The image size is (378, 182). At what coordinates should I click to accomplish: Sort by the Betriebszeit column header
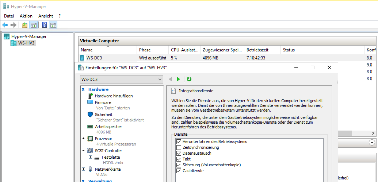click(x=263, y=50)
